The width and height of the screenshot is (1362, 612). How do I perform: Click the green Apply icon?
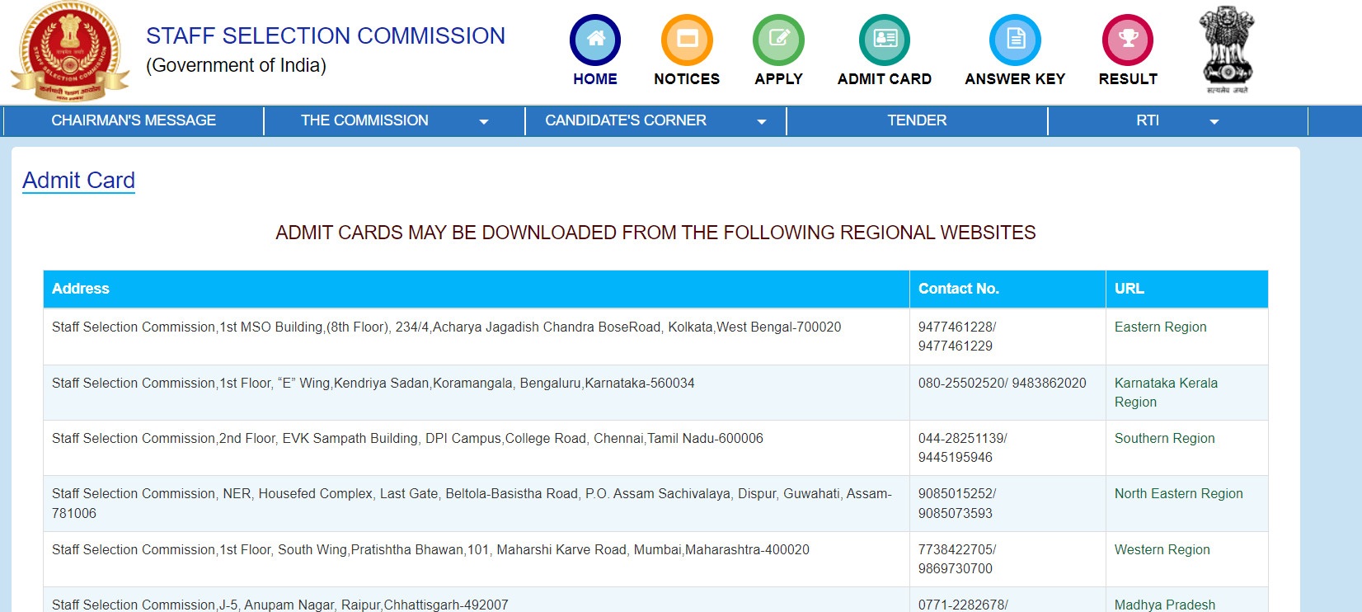pos(778,40)
